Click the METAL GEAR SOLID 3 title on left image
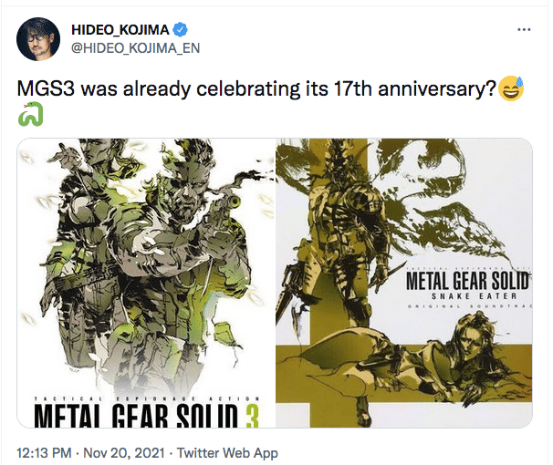 (x=147, y=415)
